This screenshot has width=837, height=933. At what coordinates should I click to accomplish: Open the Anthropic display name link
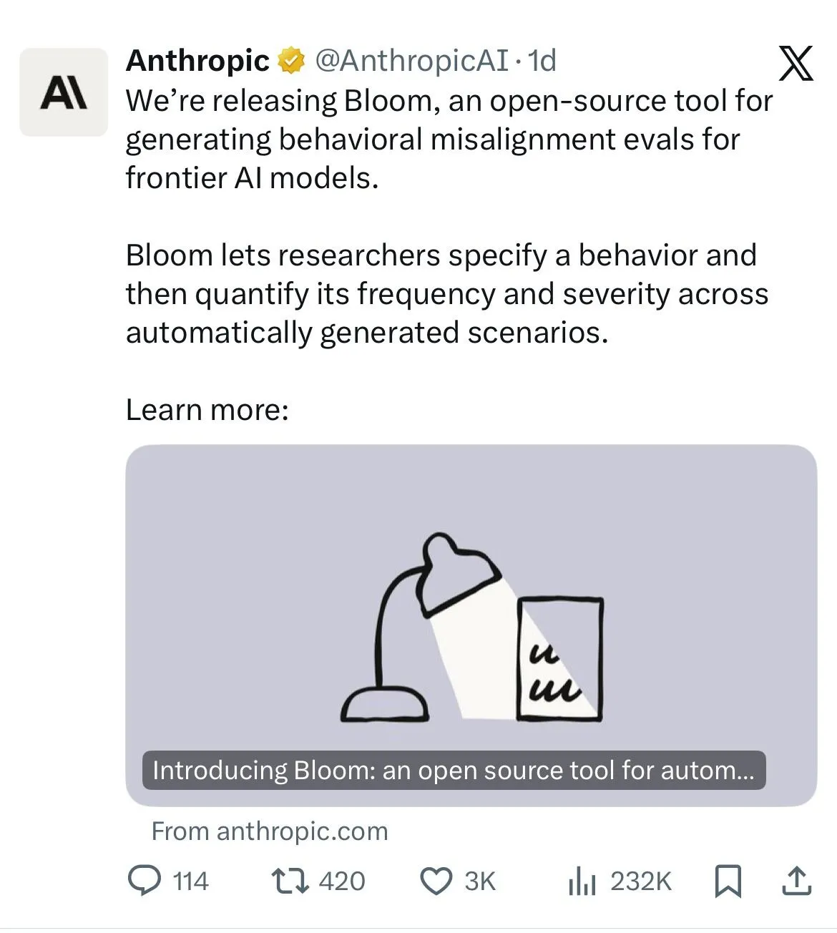pos(197,61)
